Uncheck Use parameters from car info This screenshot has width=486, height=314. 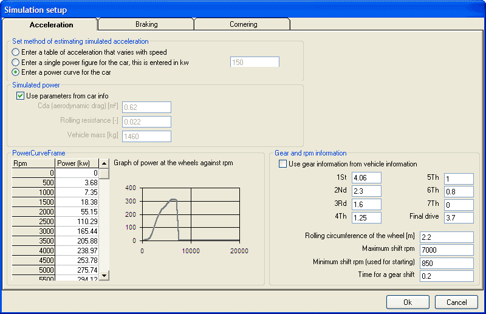click(x=20, y=96)
